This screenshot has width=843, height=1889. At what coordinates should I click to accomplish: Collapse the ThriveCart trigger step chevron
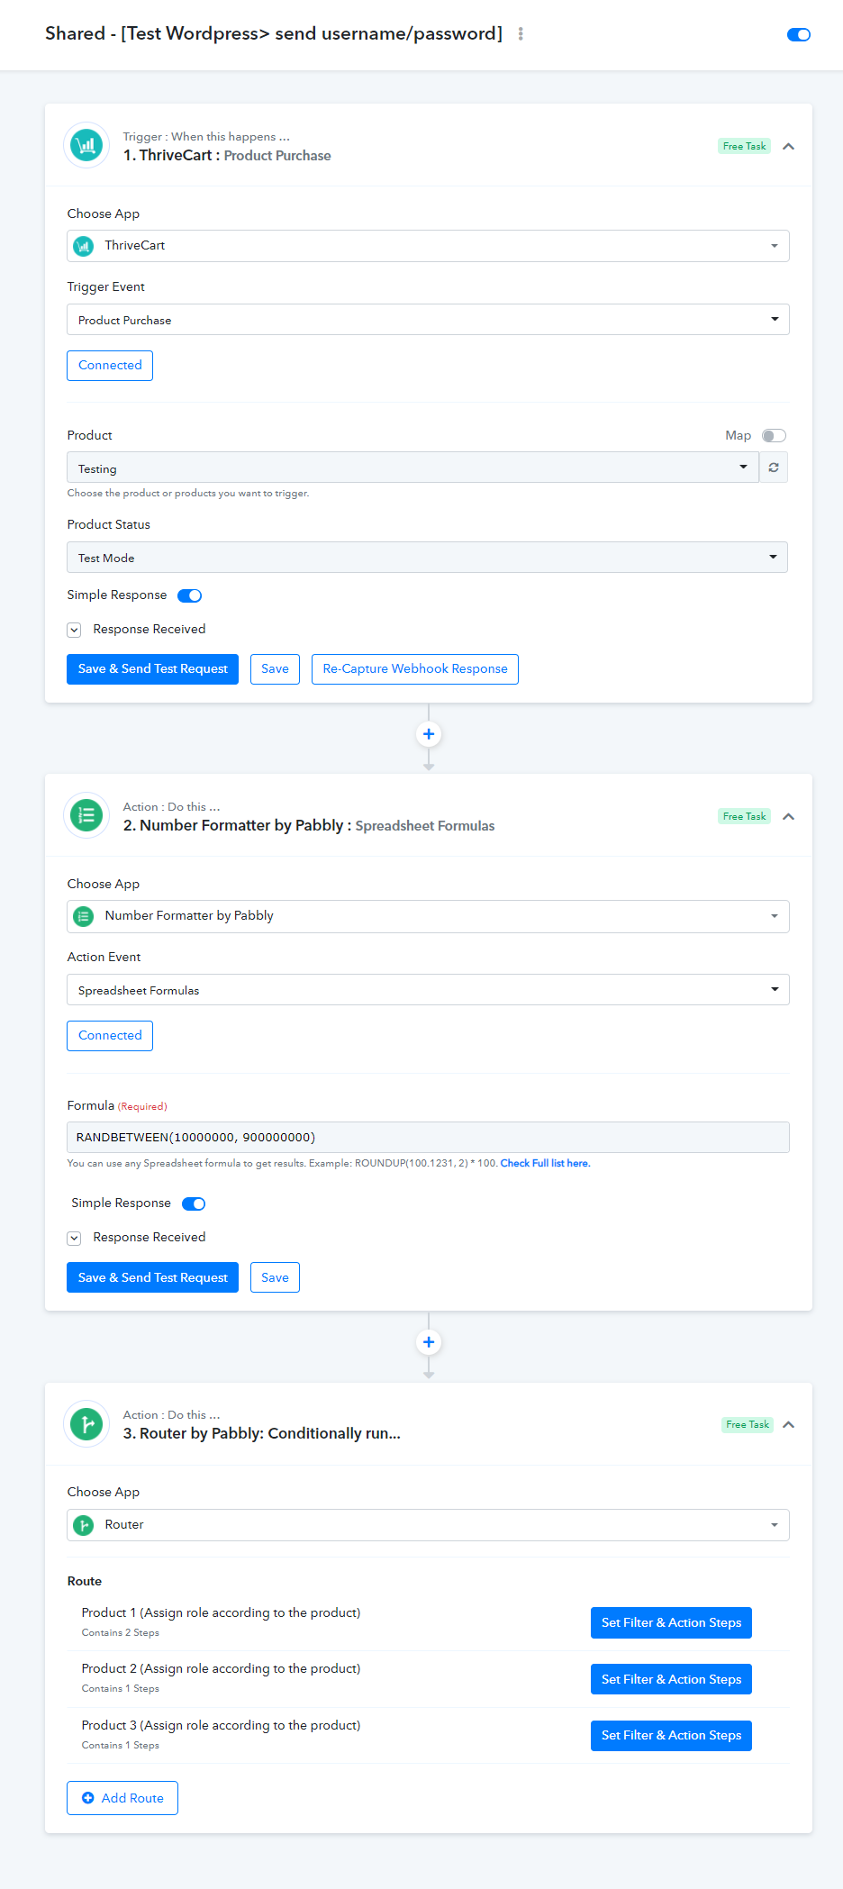pos(788,146)
